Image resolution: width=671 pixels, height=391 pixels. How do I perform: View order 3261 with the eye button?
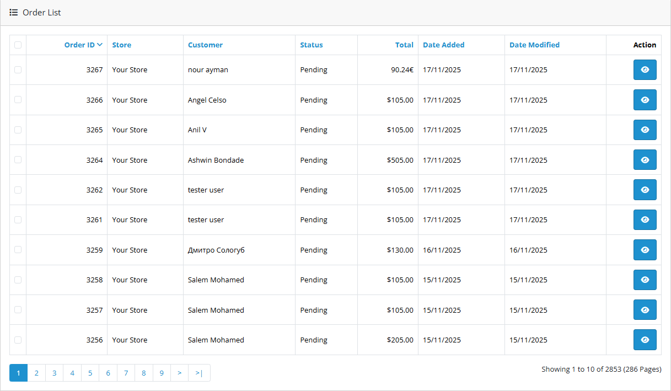[x=645, y=219]
